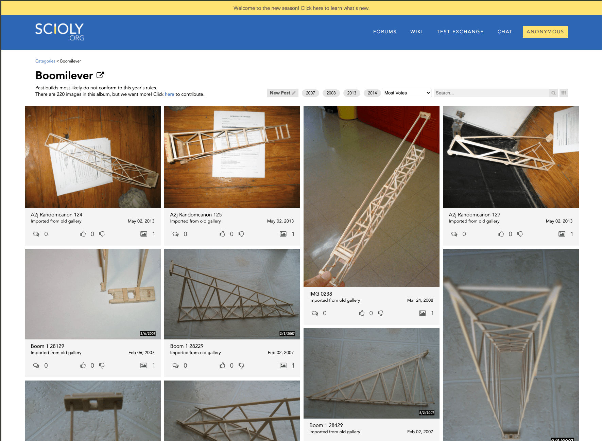Click the Categories breadcrumb link
This screenshot has width=602, height=441.
point(45,61)
